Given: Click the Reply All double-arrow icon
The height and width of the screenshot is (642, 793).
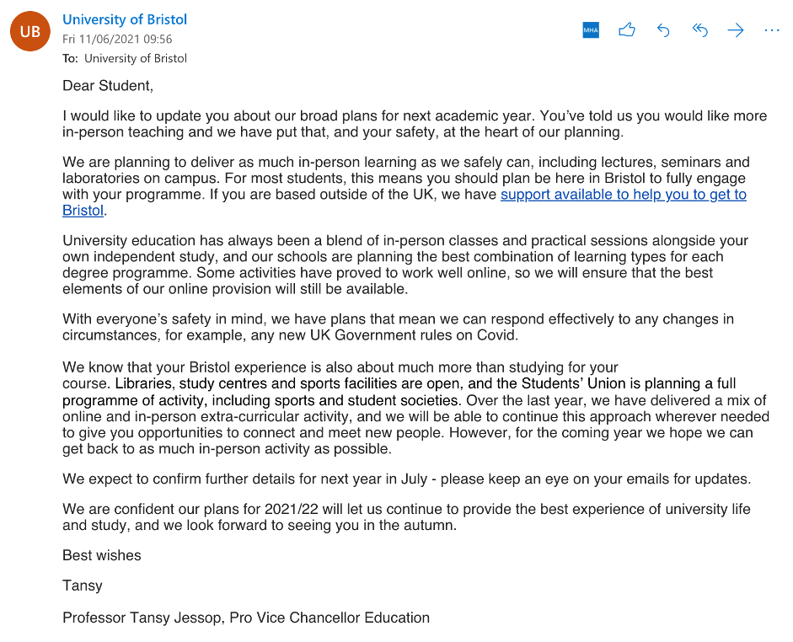Looking at the screenshot, I should point(699,30).
